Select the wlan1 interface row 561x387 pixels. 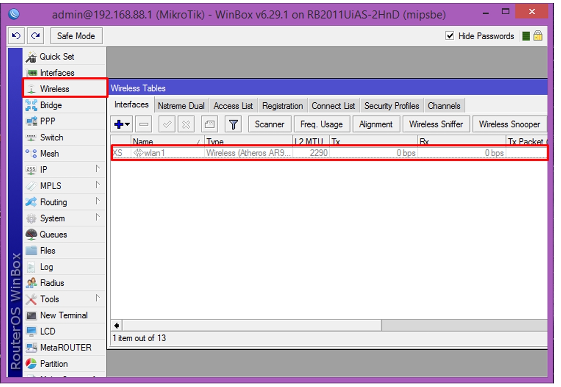pyautogui.click(x=329, y=153)
